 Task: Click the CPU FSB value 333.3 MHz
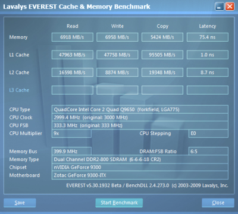[x=140, y=125]
